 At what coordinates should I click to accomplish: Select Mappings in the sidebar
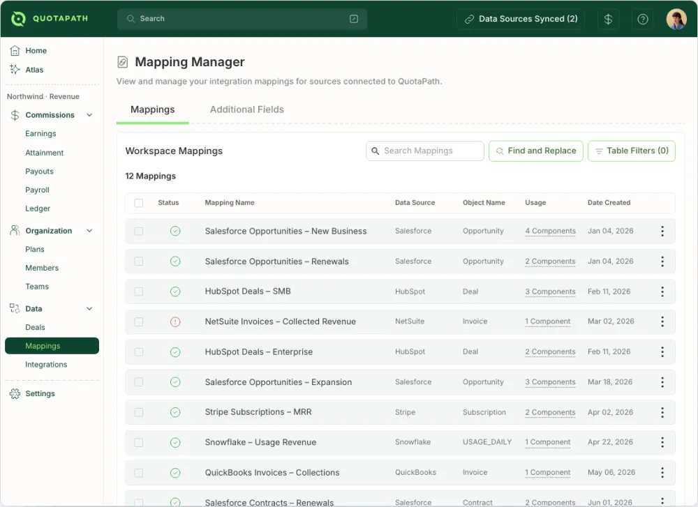(x=52, y=346)
